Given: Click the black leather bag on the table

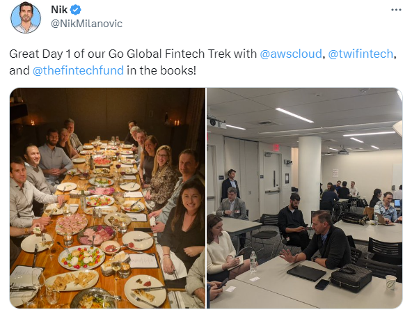Looking at the screenshot, I should point(351,279).
